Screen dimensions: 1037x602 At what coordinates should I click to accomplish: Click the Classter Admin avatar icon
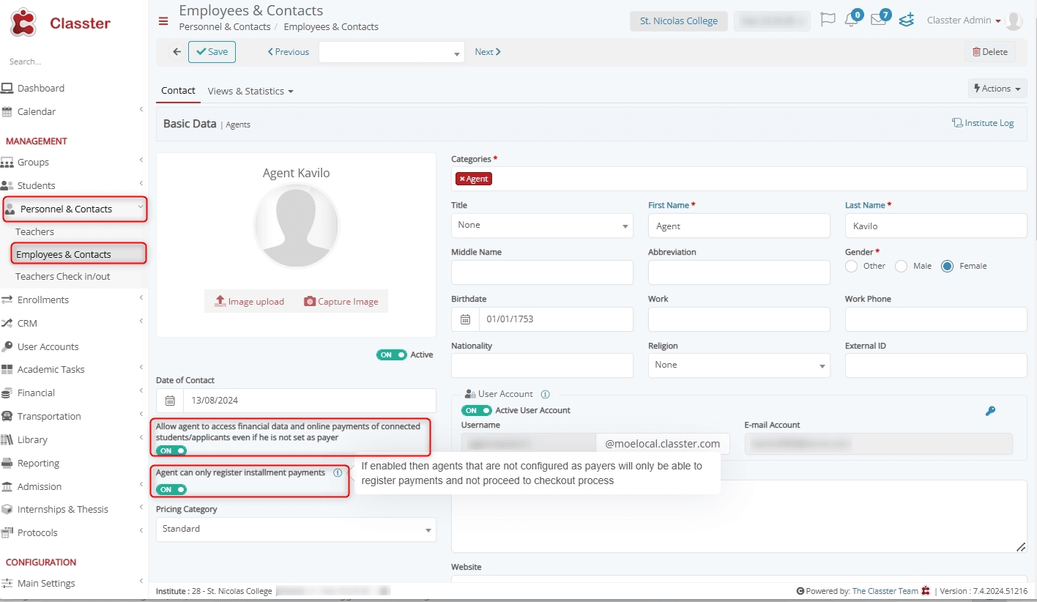point(1014,21)
